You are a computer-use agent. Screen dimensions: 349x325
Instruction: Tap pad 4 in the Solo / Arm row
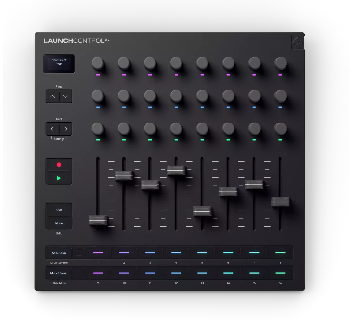tap(176, 253)
